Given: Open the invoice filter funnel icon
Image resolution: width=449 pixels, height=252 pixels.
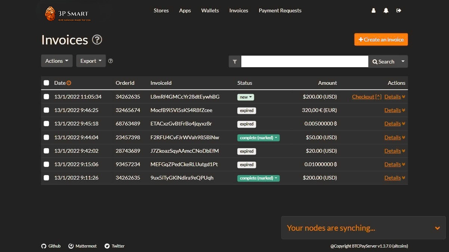Looking at the screenshot, I should pyautogui.click(x=235, y=61).
